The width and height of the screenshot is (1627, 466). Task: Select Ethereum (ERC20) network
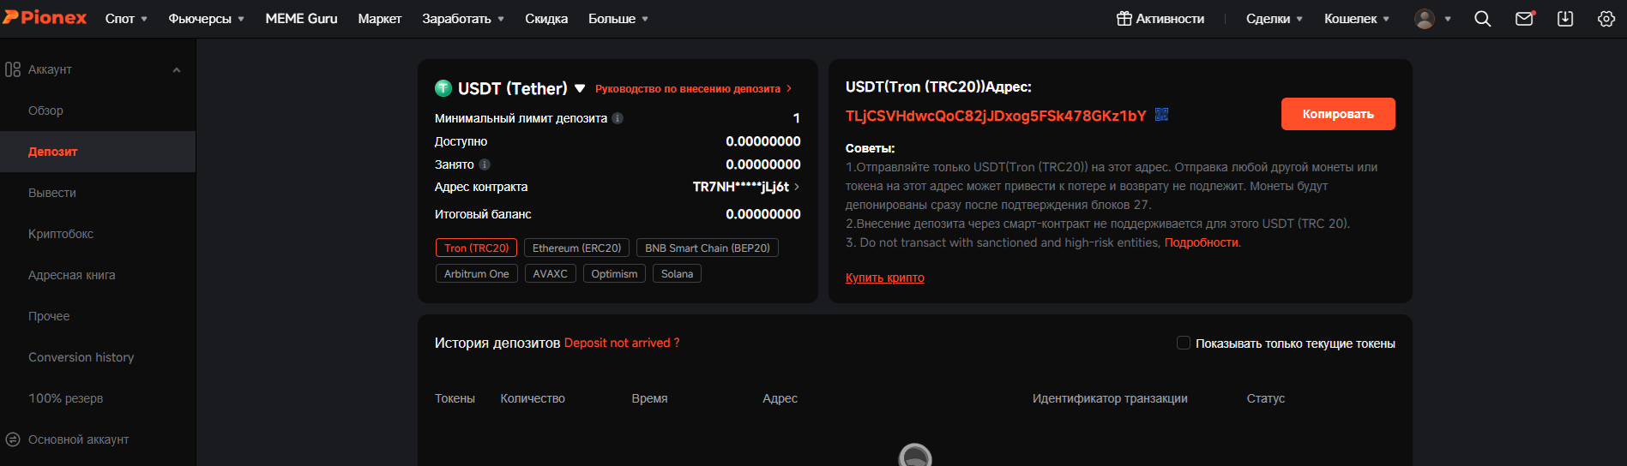tap(576, 248)
